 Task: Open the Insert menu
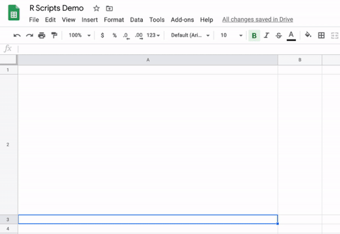pos(90,20)
